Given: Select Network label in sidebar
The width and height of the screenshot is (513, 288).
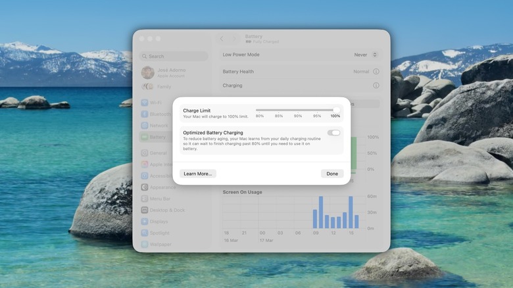Looking at the screenshot, I should tap(159, 126).
